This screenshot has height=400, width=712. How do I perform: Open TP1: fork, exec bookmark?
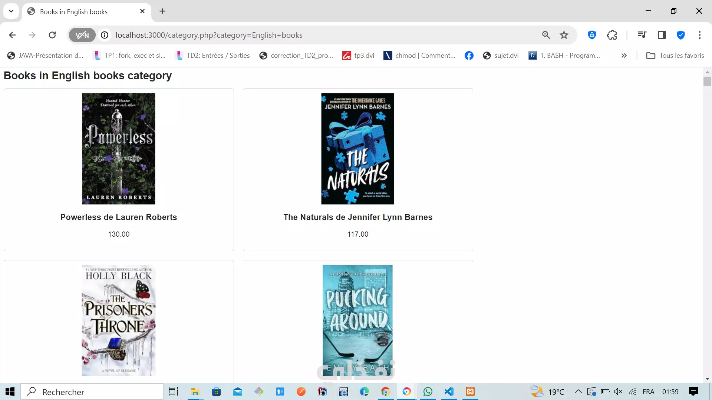(x=130, y=56)
